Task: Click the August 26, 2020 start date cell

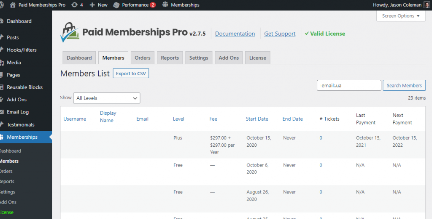Action: [258, 195]
